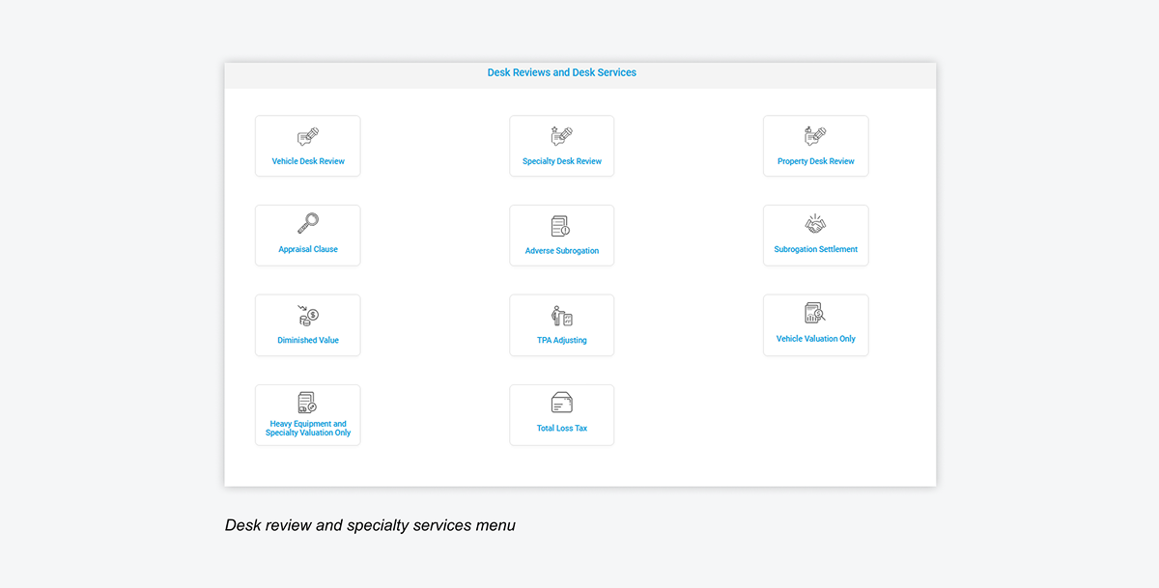
Task: Click the Diminished Value coins icon
Action: tap(308, 316)
